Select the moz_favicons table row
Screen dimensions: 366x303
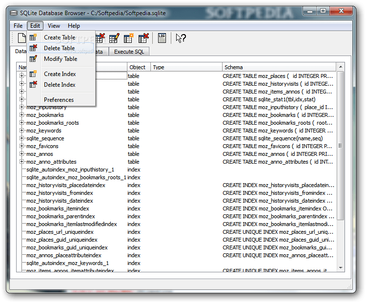[x=176, y=146]
